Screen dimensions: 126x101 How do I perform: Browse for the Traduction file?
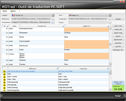tap(110, 19)
